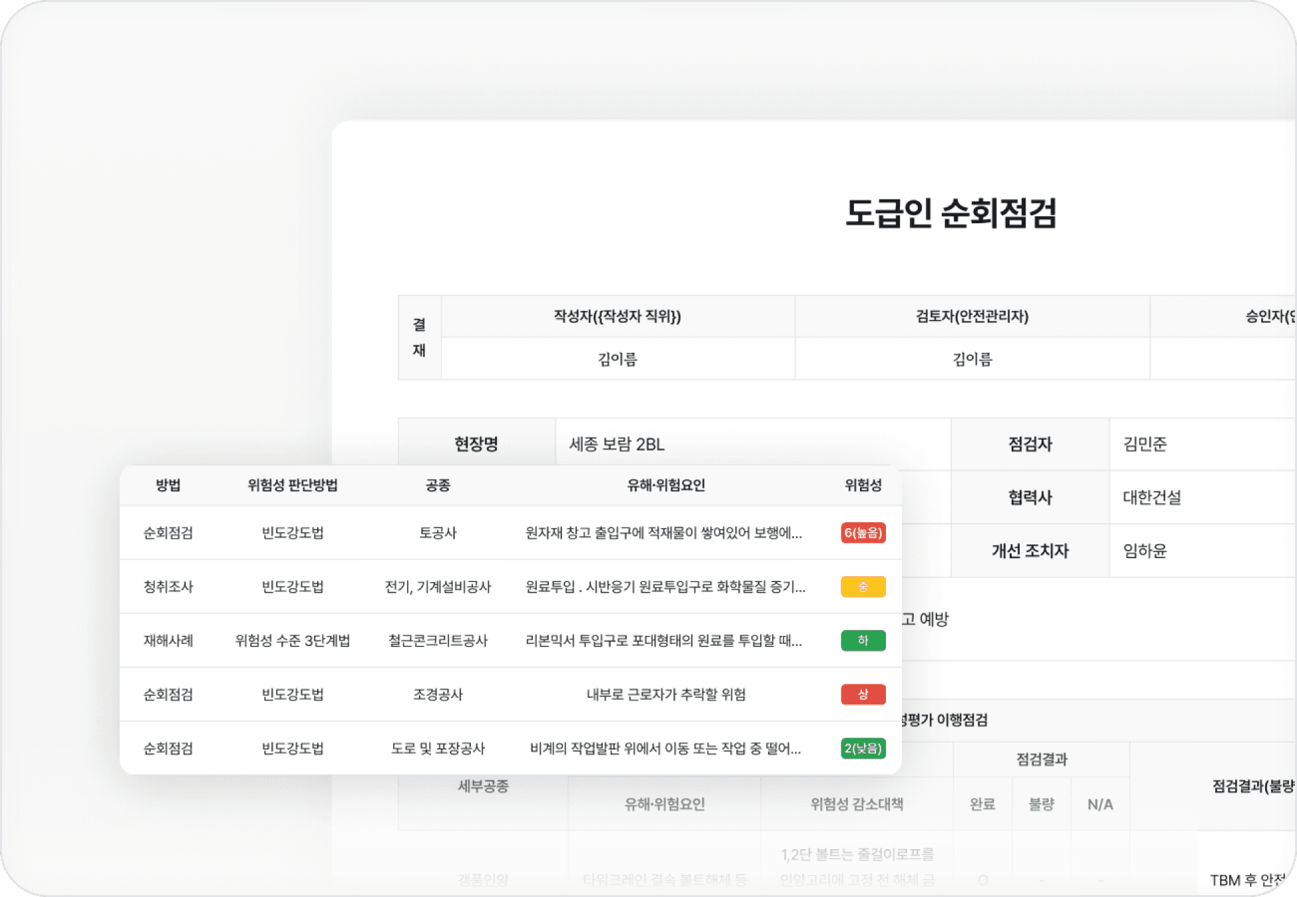Click the 작성자 signature cell 김이름
Viewport: 1297px width, 897px height.
617,359
